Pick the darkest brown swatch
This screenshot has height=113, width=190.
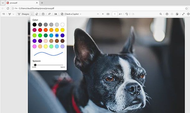pyautogui.click(x=62, y=41)
